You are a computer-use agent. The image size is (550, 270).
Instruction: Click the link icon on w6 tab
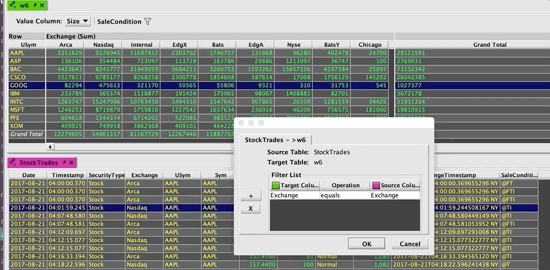[12, 6]
